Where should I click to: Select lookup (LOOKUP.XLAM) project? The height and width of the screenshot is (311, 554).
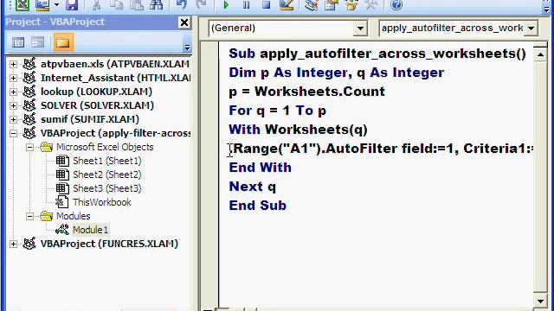click(x=96, y=92)
